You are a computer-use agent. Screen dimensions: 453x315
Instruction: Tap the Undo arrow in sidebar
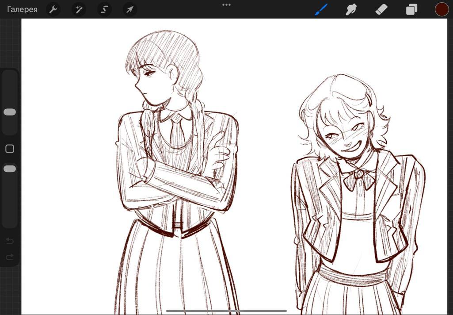10,241
